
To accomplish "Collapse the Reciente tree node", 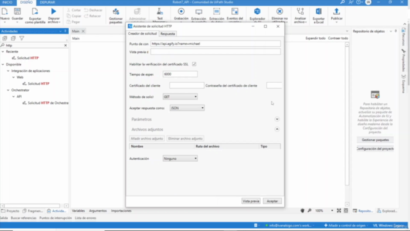I will point(3,51).
